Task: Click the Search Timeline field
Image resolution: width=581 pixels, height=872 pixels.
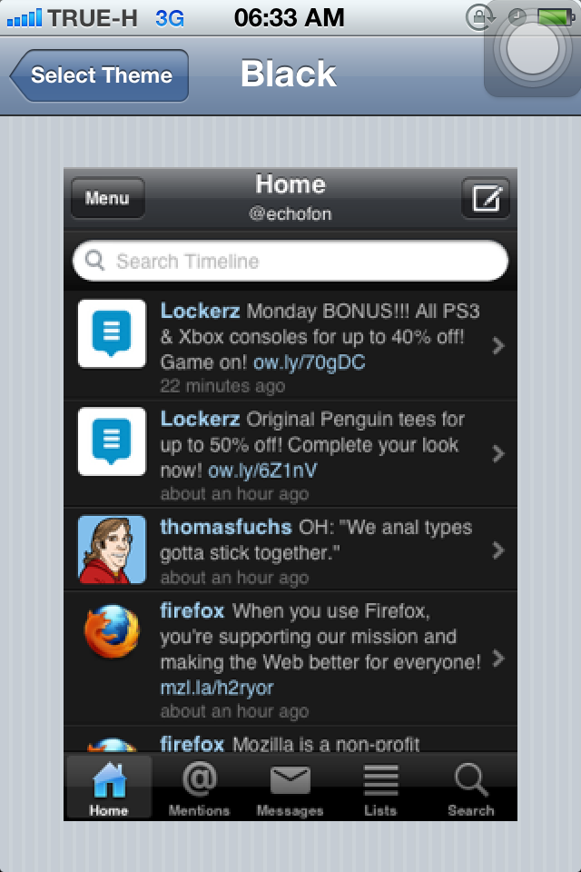Action: (290, 262)
